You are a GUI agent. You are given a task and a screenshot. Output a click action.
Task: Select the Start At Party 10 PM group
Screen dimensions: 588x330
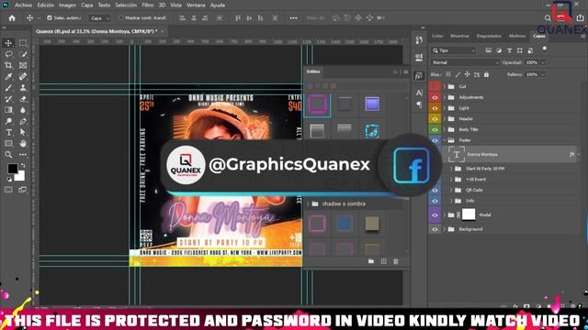[x=510, y=169]
